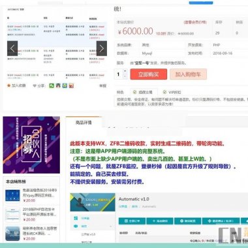Show the previous product image with left arrow

tap(12, 48)
